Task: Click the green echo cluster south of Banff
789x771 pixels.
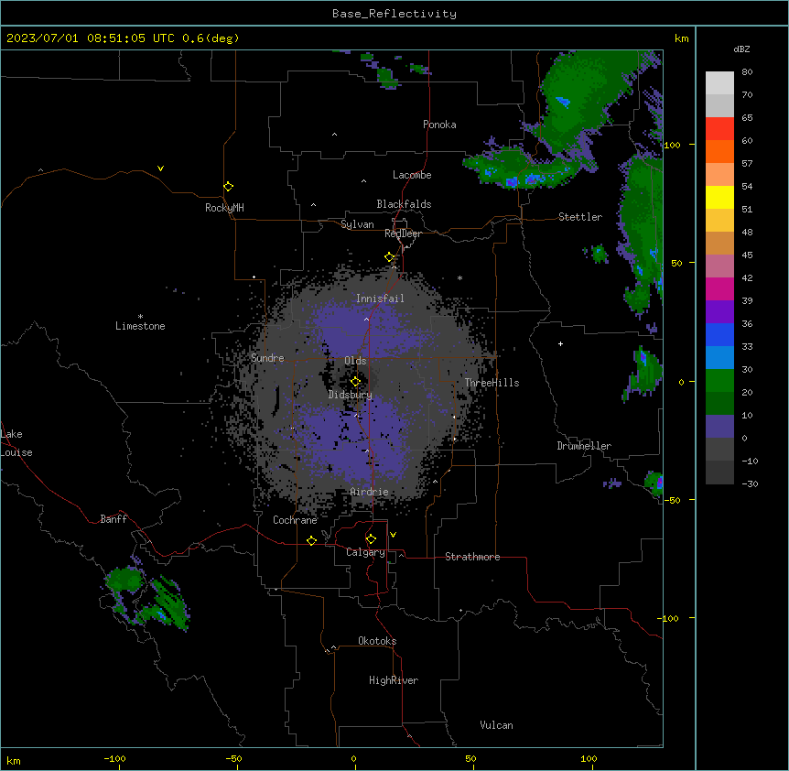Action: [x=147, y=598]
